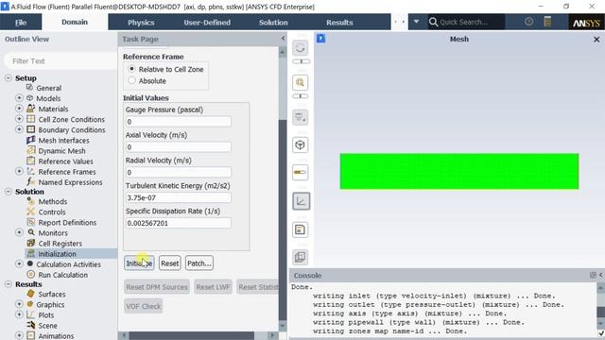
Task: Click the Report Definitions icon
Action: pos(31,222)
